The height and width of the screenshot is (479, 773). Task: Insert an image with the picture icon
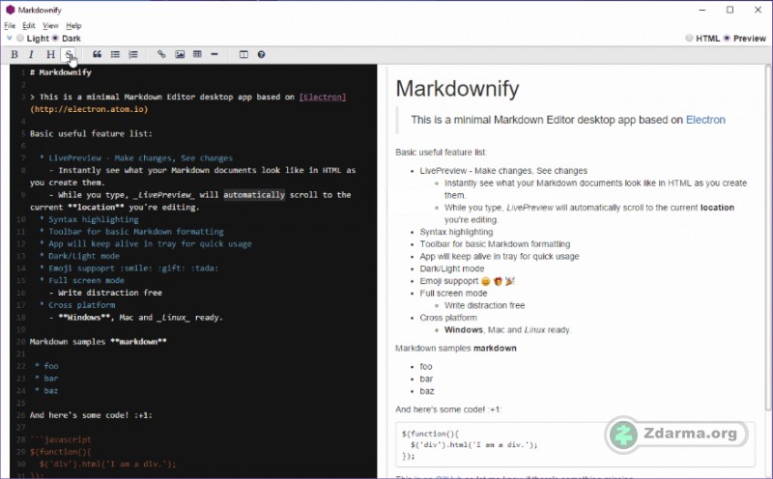point(180,55)
